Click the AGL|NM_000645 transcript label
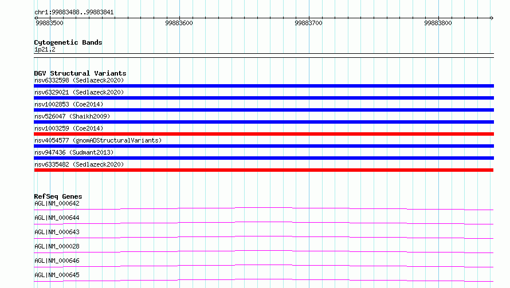This screenshot has height=288, width=510. 57,275
